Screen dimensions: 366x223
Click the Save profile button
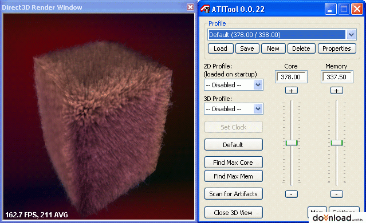coord(247,48)
